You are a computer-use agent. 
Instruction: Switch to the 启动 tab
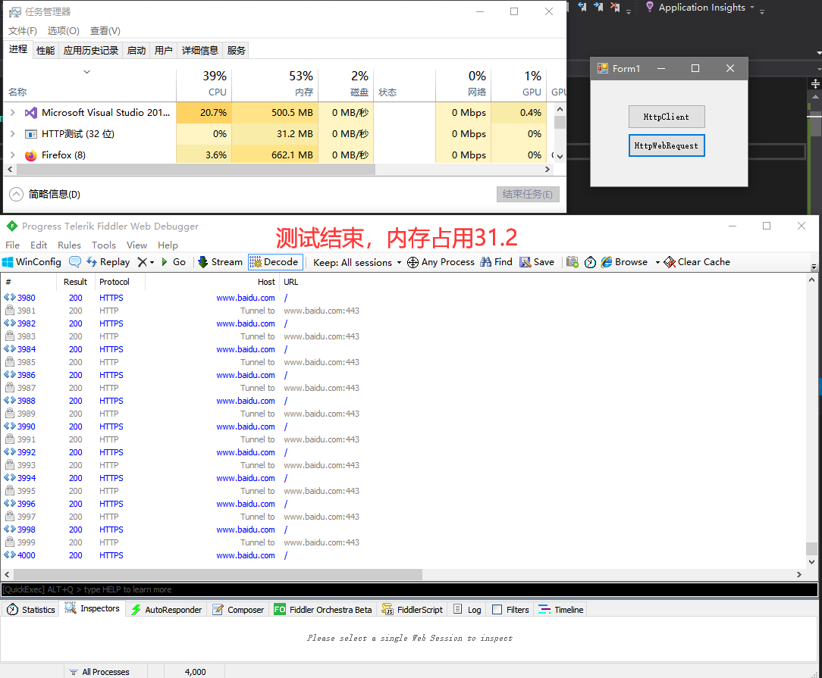pos(136,50)
